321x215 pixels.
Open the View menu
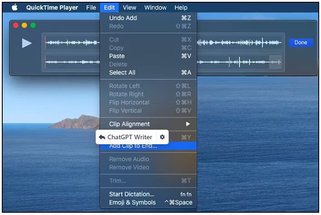[x=129, y=8]
